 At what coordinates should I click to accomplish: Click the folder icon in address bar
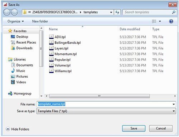point(25,12)
